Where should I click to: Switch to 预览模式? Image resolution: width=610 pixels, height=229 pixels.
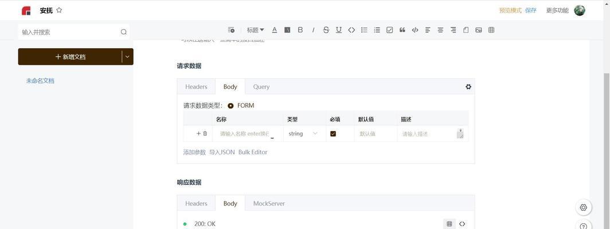510,10
